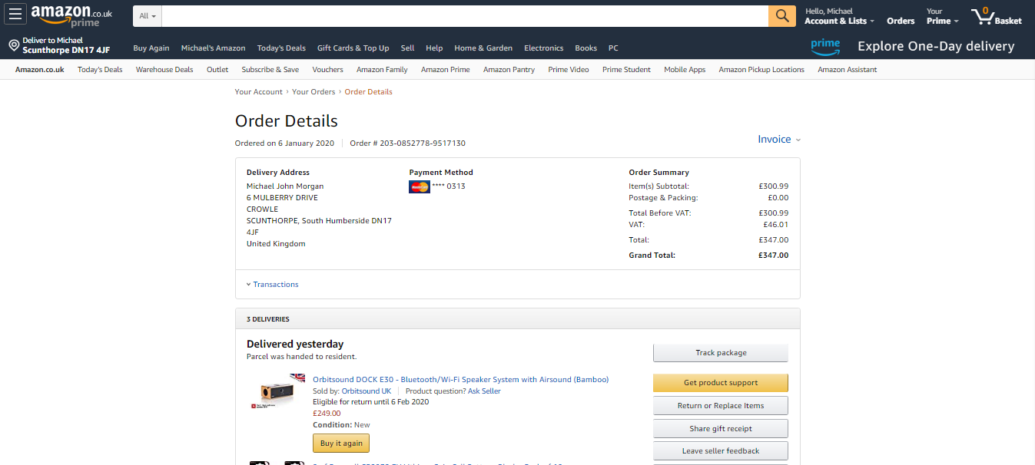Select the Grand Total amount £347.00
This screenshot has height=465, width=1035.
click(773, 256)
